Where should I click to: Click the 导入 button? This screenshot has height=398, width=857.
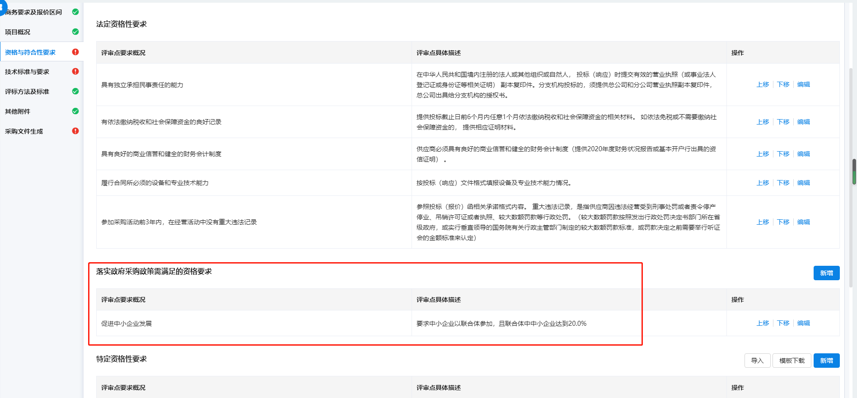tap(757, 361)
